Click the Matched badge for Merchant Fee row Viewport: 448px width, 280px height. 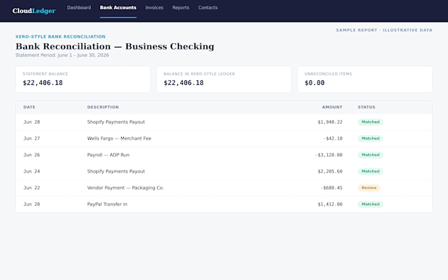pos(370,138)
